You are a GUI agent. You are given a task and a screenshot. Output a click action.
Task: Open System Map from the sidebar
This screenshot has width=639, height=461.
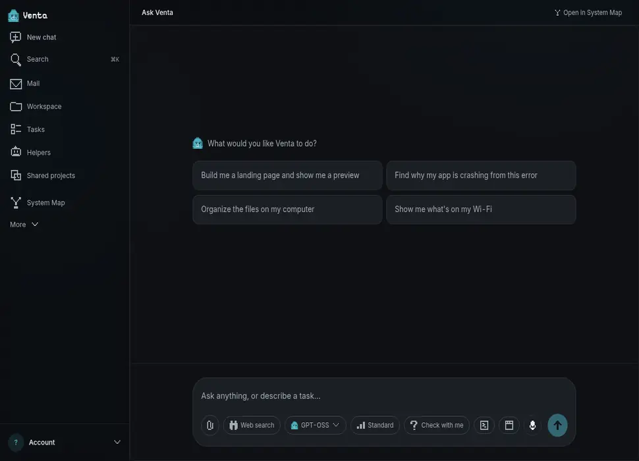point(38,203)
